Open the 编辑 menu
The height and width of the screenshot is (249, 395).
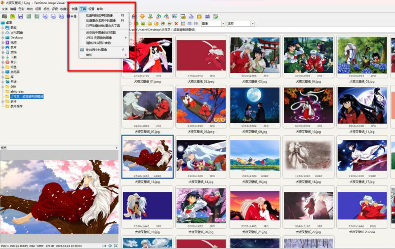coord(13,9)
